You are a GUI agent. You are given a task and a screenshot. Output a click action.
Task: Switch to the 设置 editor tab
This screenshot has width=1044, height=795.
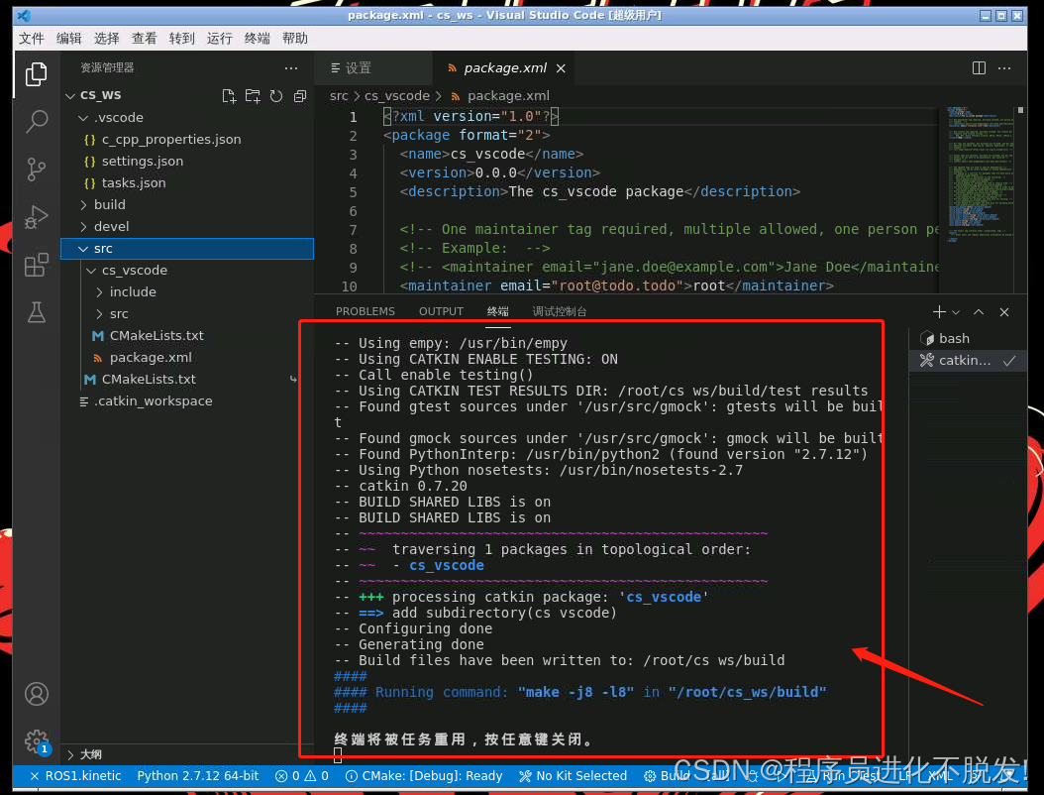pos(373,68)
